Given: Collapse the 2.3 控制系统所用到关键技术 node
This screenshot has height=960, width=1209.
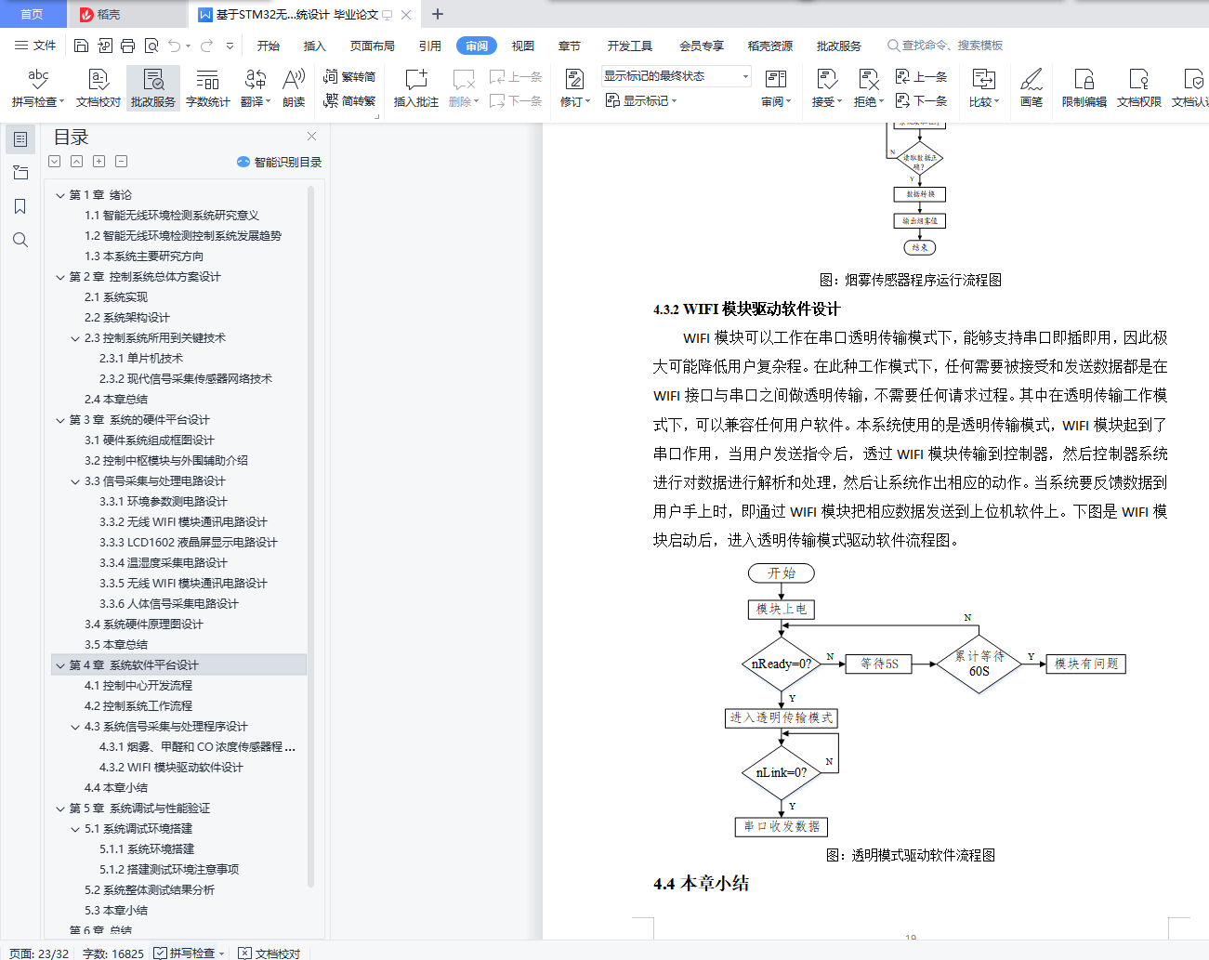Looking at the screenshot, I should pos(75,338).
